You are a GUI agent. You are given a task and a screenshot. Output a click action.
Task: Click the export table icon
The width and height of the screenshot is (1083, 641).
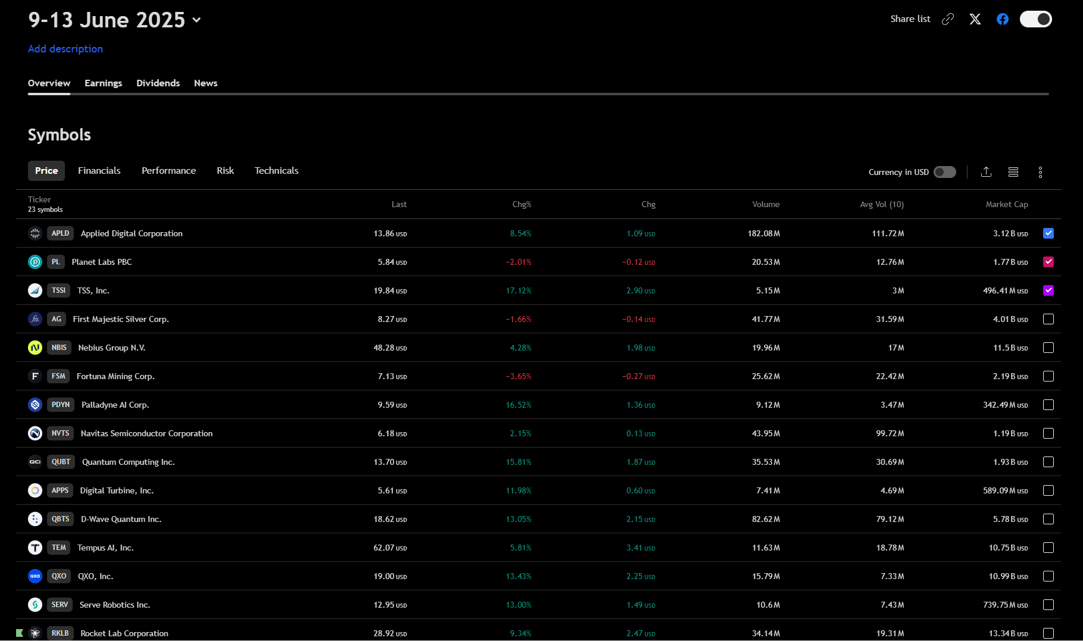(986, 172)
